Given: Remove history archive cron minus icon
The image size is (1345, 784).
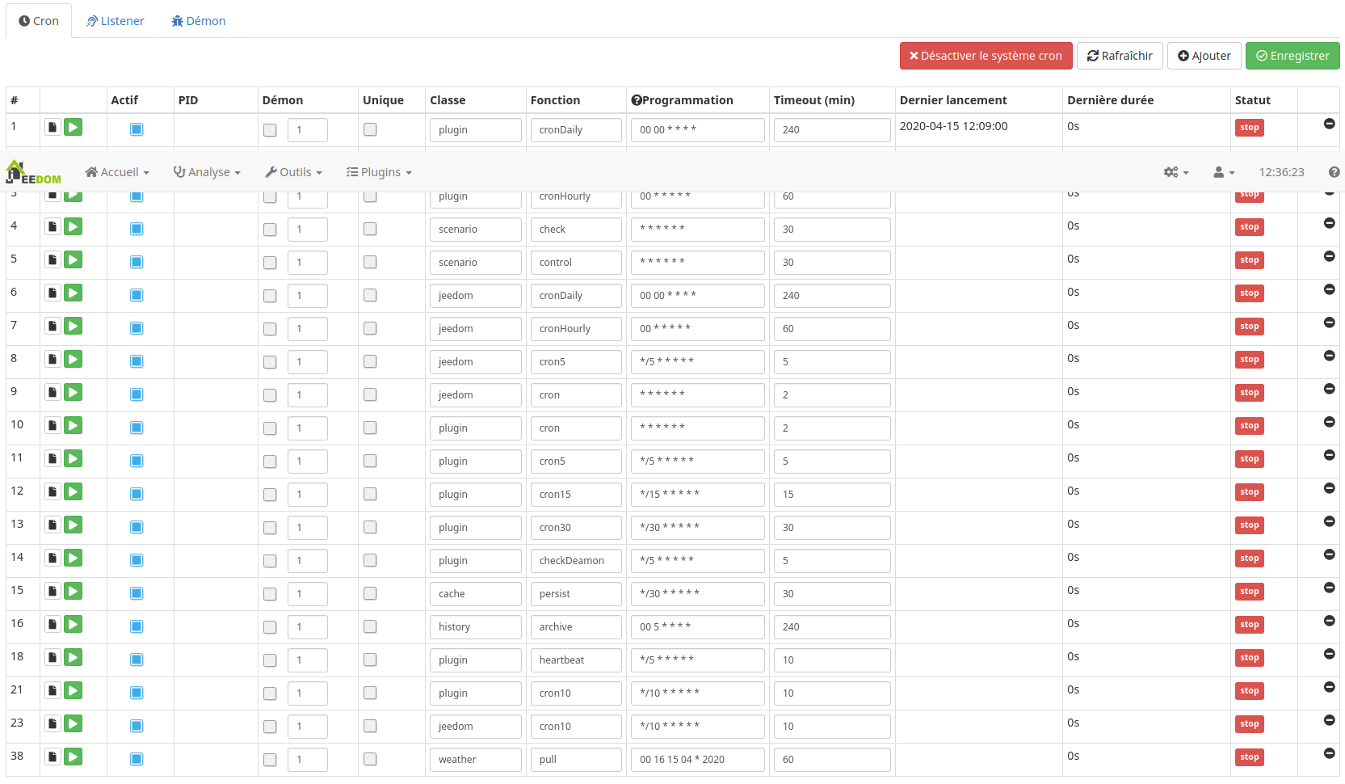Looking at the screenshot, I should (x=1329, y=621).
